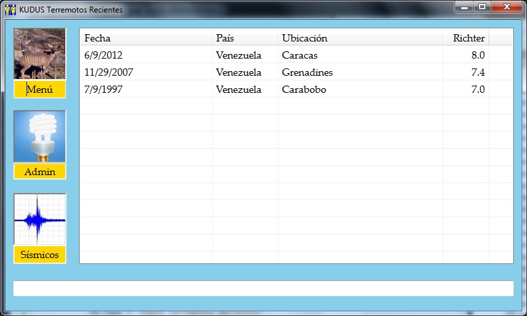Click the seismograph waveform icon

[x=40, y=219]
